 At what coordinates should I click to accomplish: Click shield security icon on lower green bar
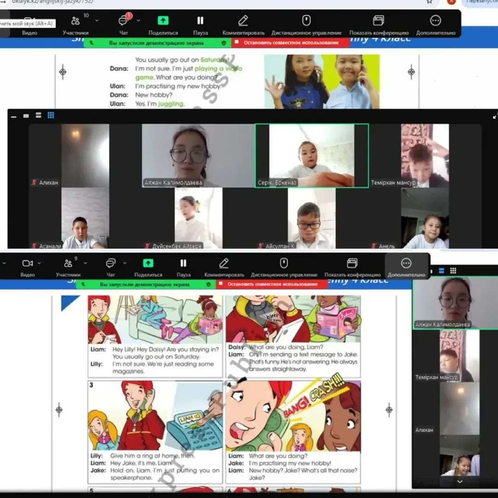[x=208, y=285]
